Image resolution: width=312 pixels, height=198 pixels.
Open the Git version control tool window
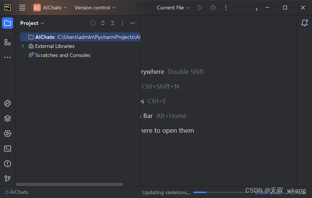click(x=8, y=178)
